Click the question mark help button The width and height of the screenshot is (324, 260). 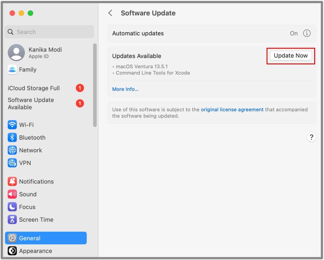(x=311, y=137)
